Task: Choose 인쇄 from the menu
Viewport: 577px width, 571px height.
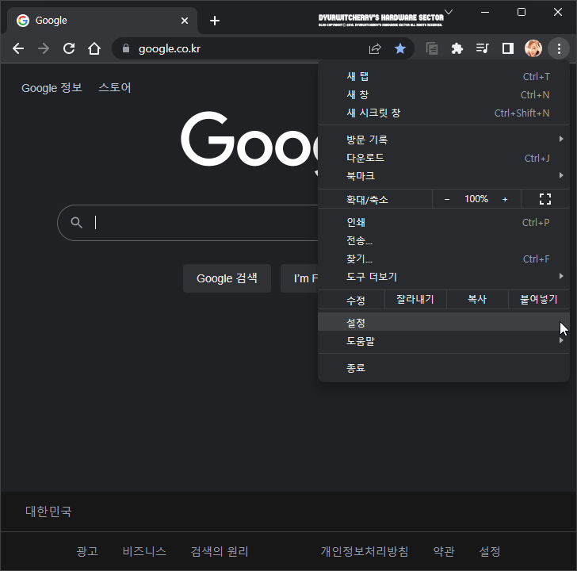Action: coord(444,222)
